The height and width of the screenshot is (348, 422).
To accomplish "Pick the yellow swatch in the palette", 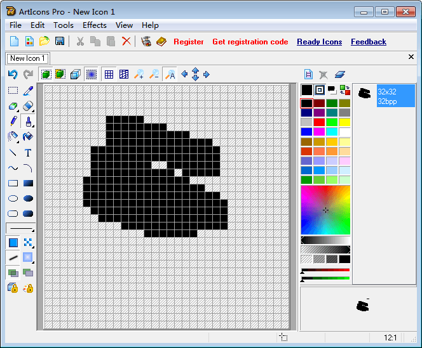I will pos(344,122).
